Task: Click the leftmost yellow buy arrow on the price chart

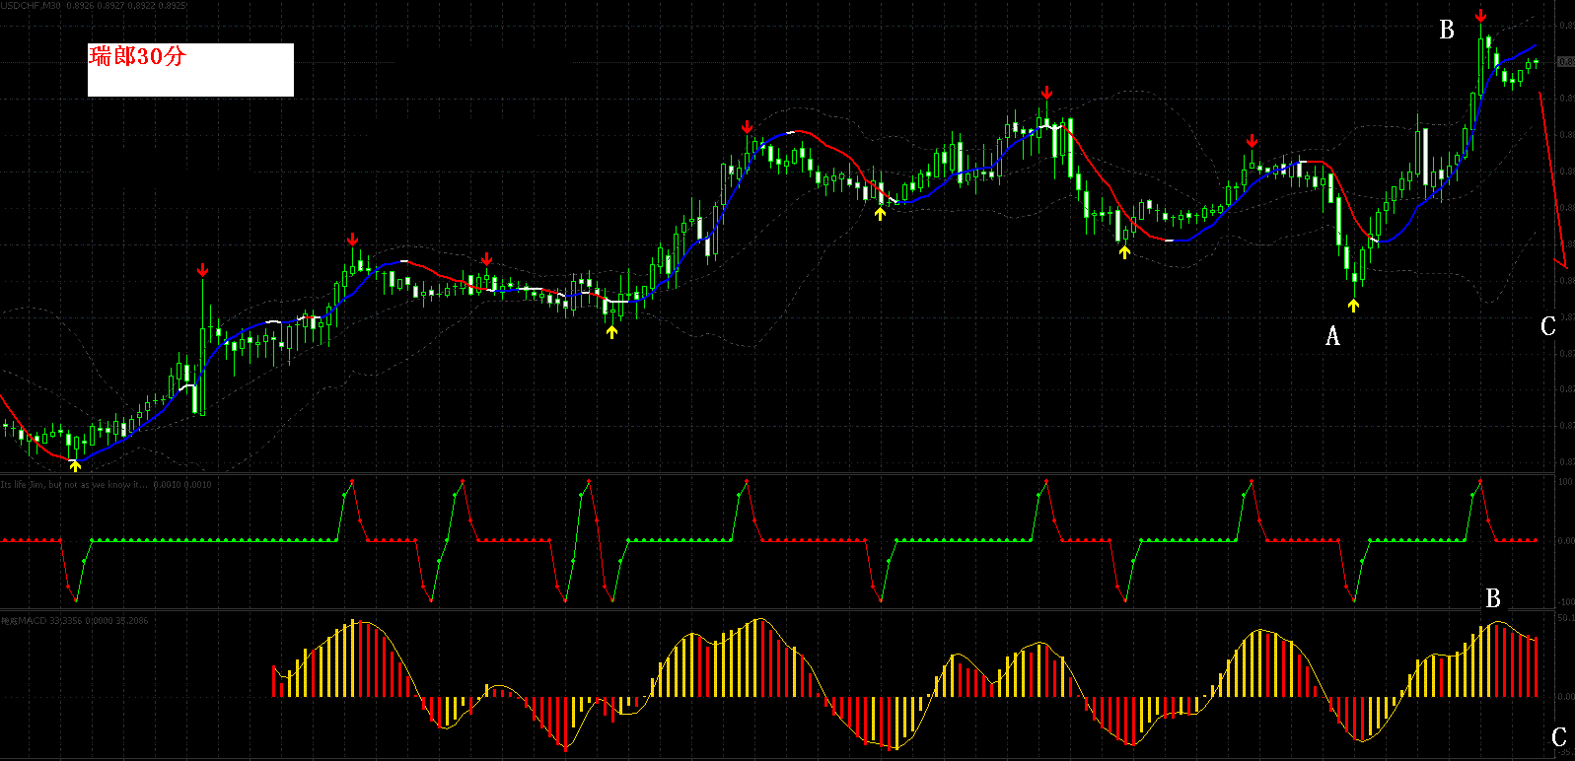Action: [x=75, y=465]
